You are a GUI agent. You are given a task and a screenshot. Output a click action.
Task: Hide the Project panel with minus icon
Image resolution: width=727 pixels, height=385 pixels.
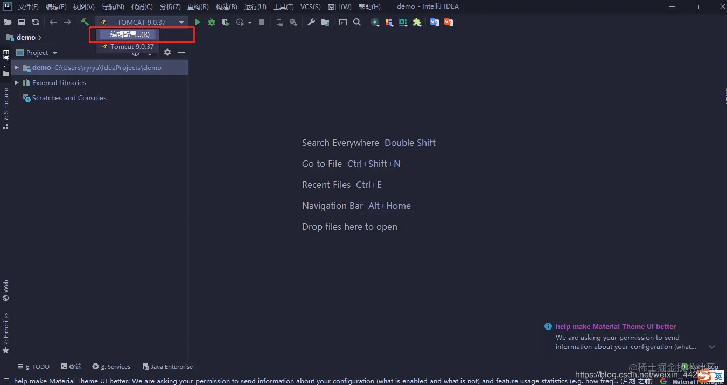pos(181,52)
